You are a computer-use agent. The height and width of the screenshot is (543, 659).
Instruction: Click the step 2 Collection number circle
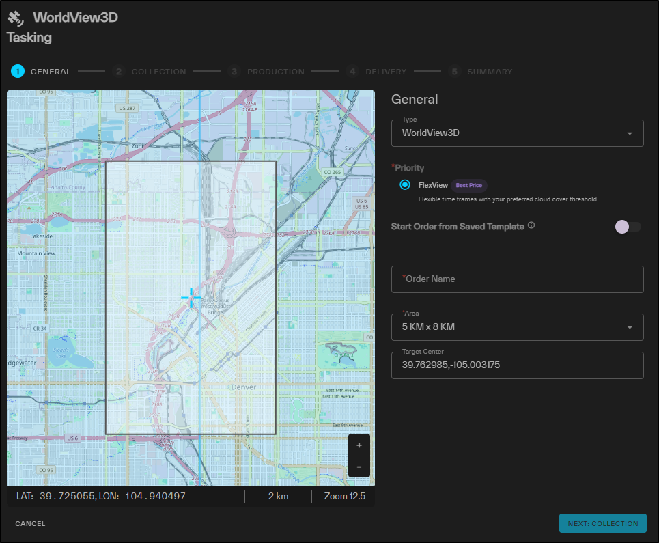pos(119,72)
